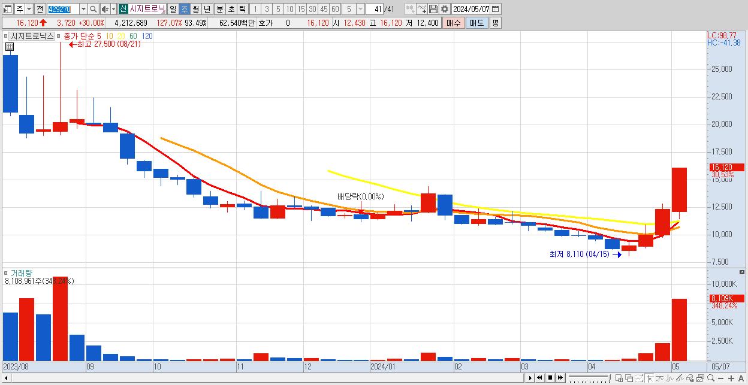Click the 시지트로닉스 label button on chart
The height and width of the screenshot is (385, 748).
click(32, 36)
